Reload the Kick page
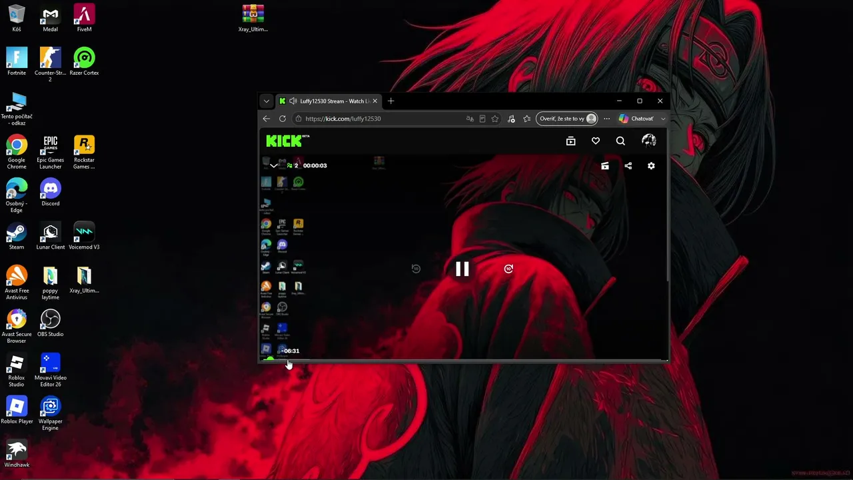Screen dimensions: 853x480 pos(283,119)
